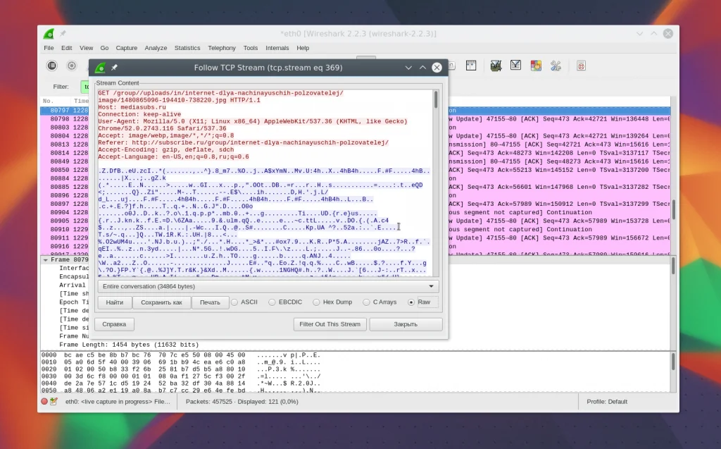Click the Connection: keep-alive line
The height and width of the screenshot is (449, 721).
(x=139, y=114)
